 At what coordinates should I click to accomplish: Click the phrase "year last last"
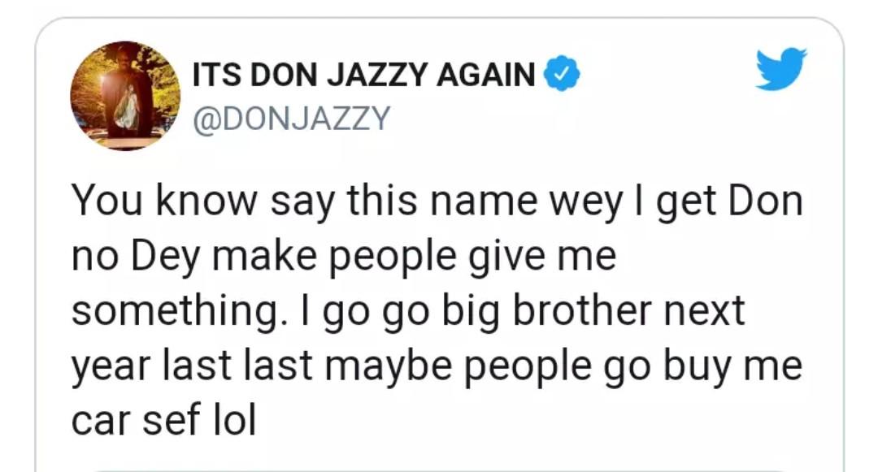click(191, 367)
